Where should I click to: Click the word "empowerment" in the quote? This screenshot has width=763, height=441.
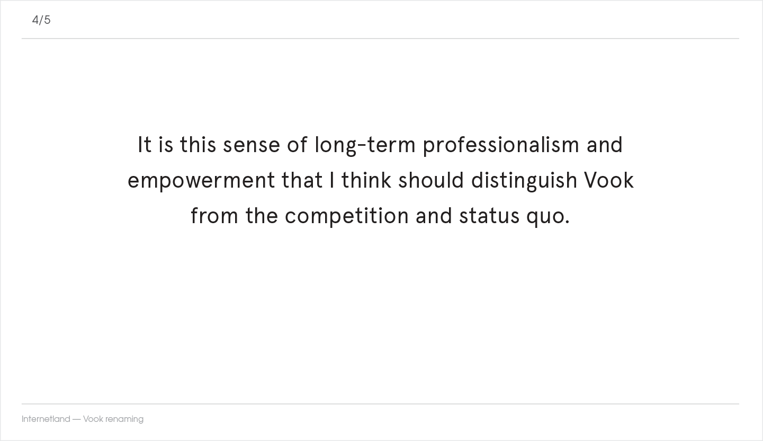point(201,181)
